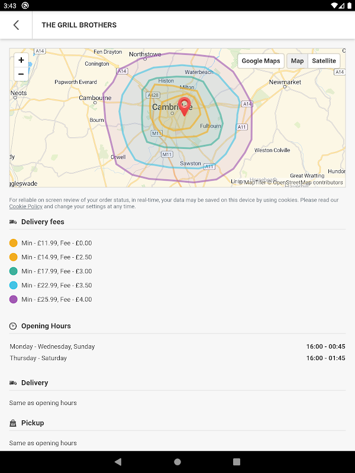Click the Pickup bag icon
Image resolution: width=355 pixels, height=473 pixels.
click(x=13, y=423)
